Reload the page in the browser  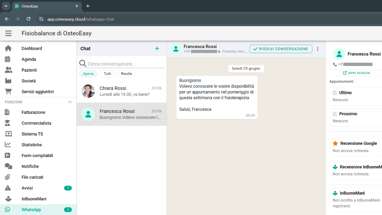(28, 19)
